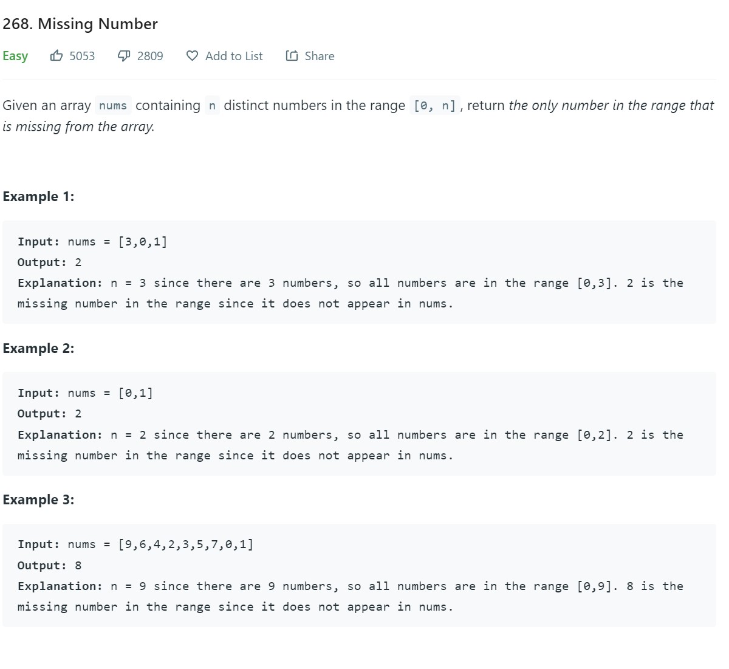
Task: Click the thumbs-down dislike icon
Action: coord(124,56)
